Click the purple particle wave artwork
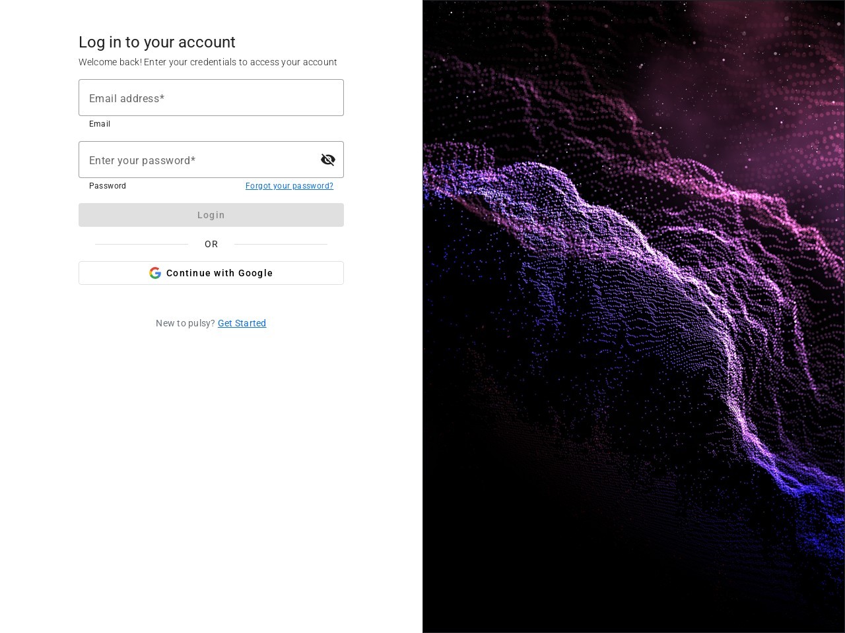 pyautogui.click(x=634, y=316)
